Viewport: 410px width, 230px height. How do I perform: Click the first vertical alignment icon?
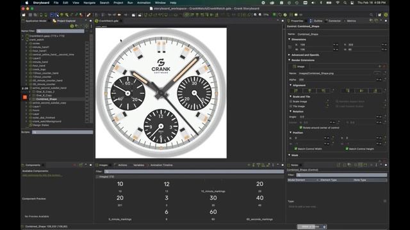(348, 91)
